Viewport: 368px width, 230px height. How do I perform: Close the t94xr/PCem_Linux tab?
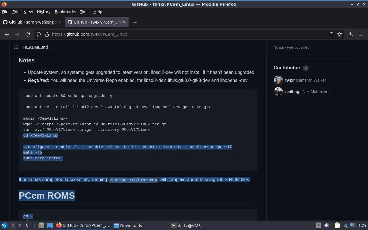[124, 22]
